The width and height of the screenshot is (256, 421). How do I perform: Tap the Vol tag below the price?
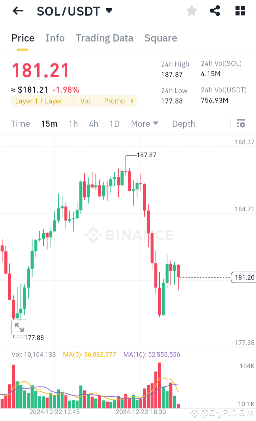click(x=85, y=101)
